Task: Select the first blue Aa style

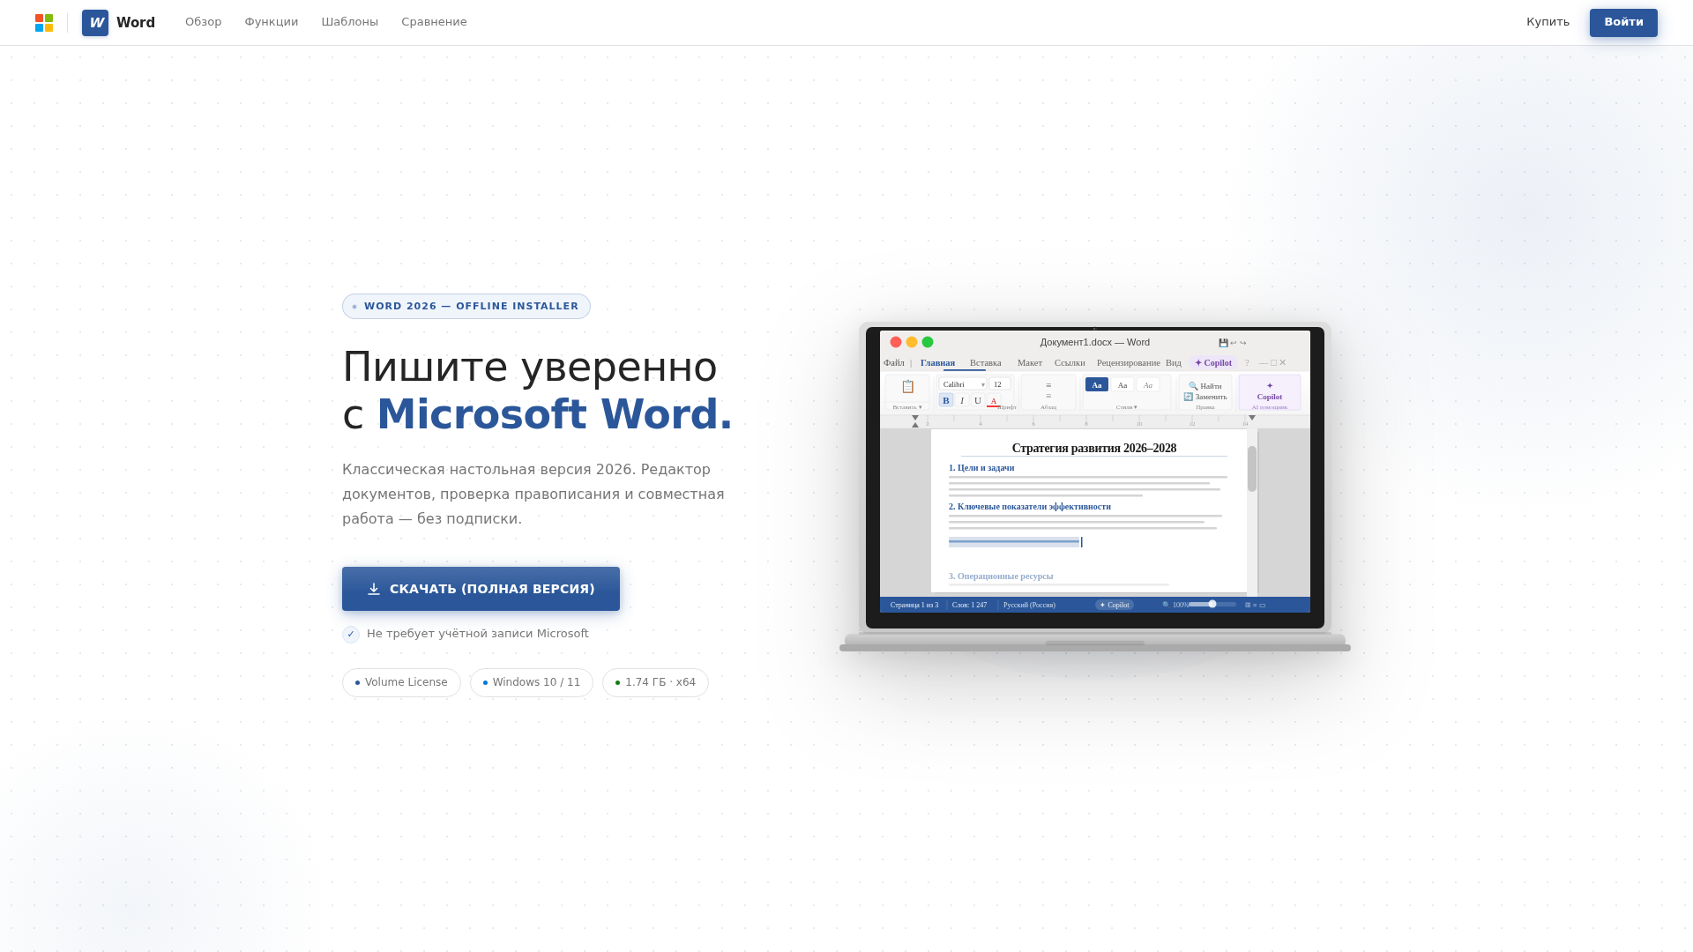Action: 1097,385
